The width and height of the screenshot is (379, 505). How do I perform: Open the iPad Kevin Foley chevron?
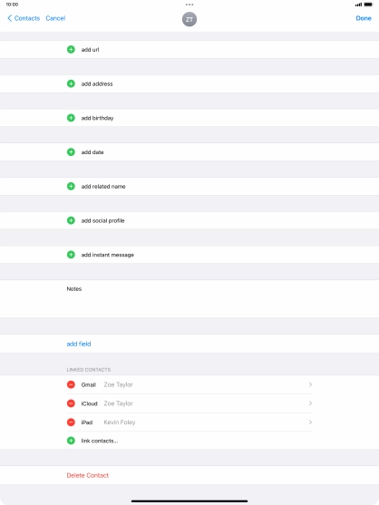[310, 422]
